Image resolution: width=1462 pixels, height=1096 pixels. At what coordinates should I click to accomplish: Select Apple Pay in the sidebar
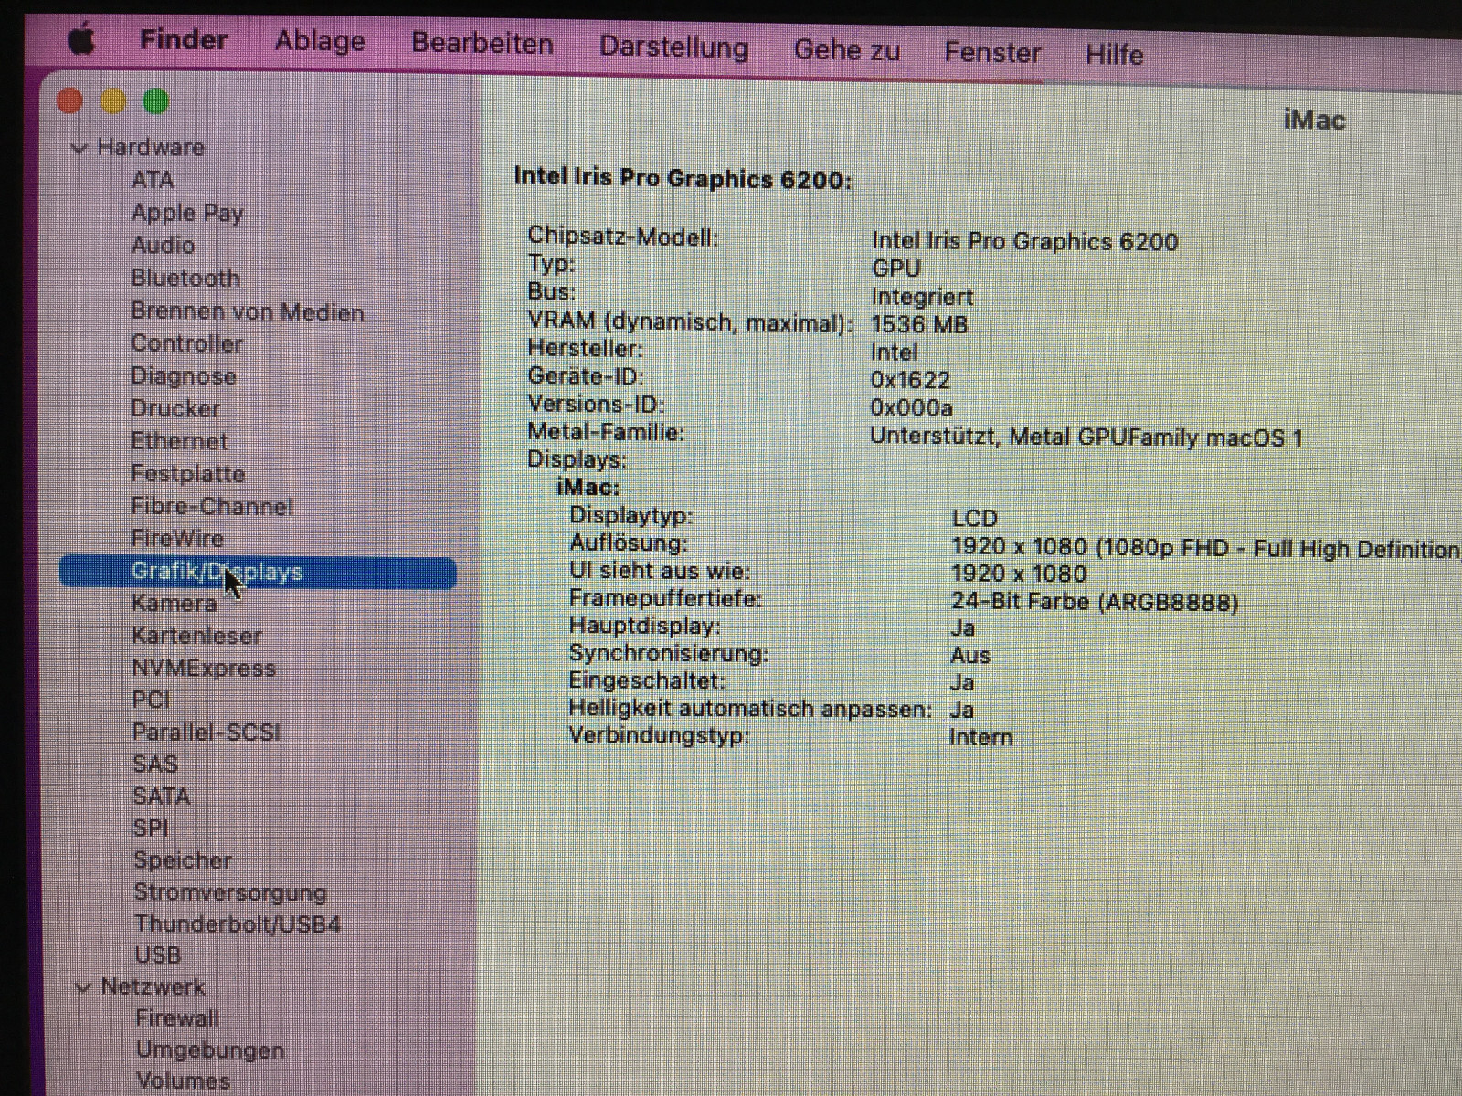pyautogui.click(x=187, y=213)
